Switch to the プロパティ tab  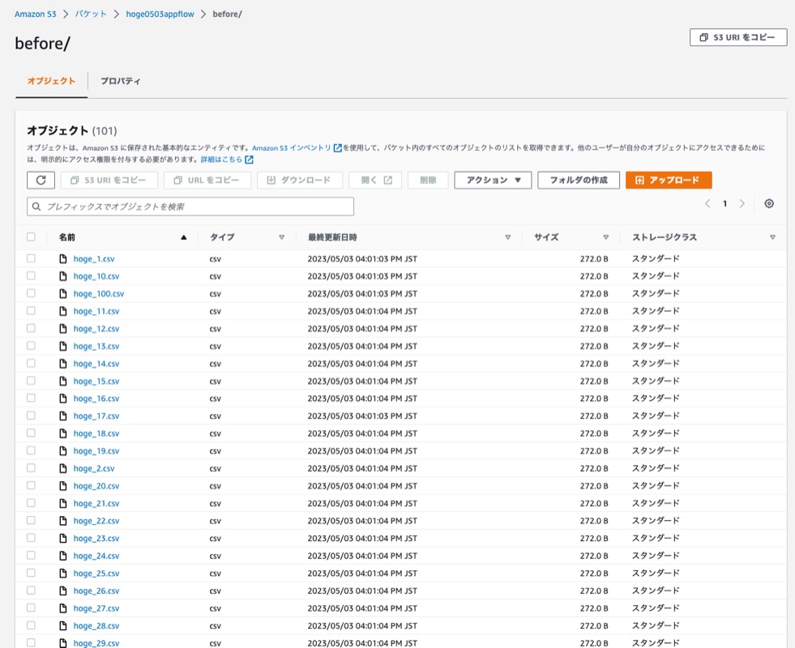pyautogui.click(x=120, y=81)
